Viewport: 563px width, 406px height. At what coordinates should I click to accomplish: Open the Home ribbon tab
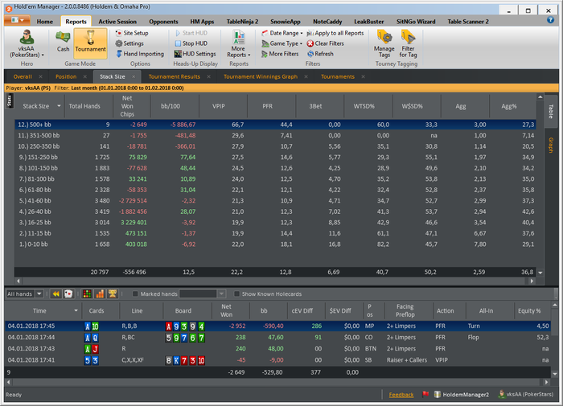[x=44, y=22]
